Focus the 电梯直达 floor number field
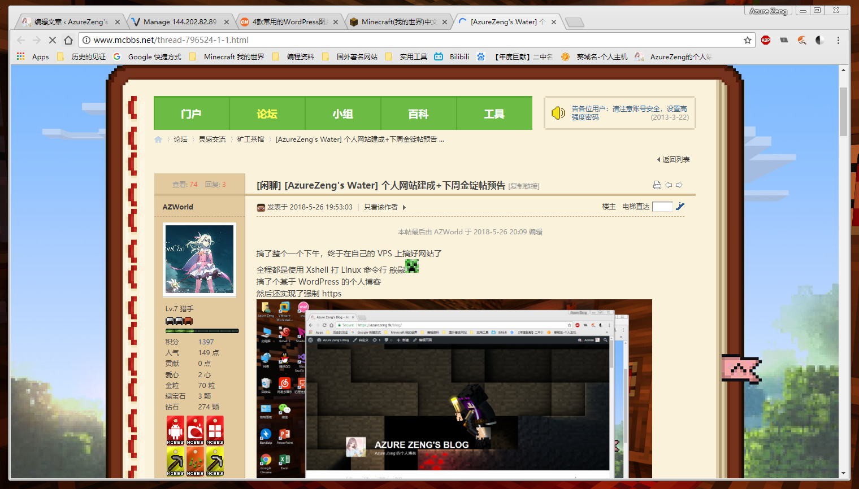 point(662,207)
